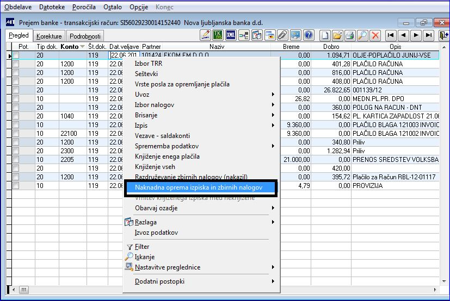Click the red X delete icon

375,35
